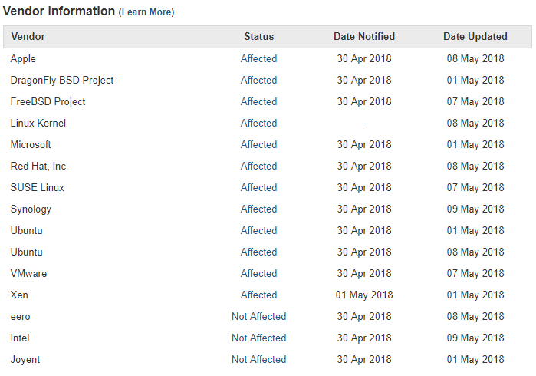Click Apple's Affected status
The image size is (536, 376).
[258, 58]
